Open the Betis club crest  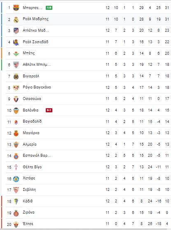16,53
